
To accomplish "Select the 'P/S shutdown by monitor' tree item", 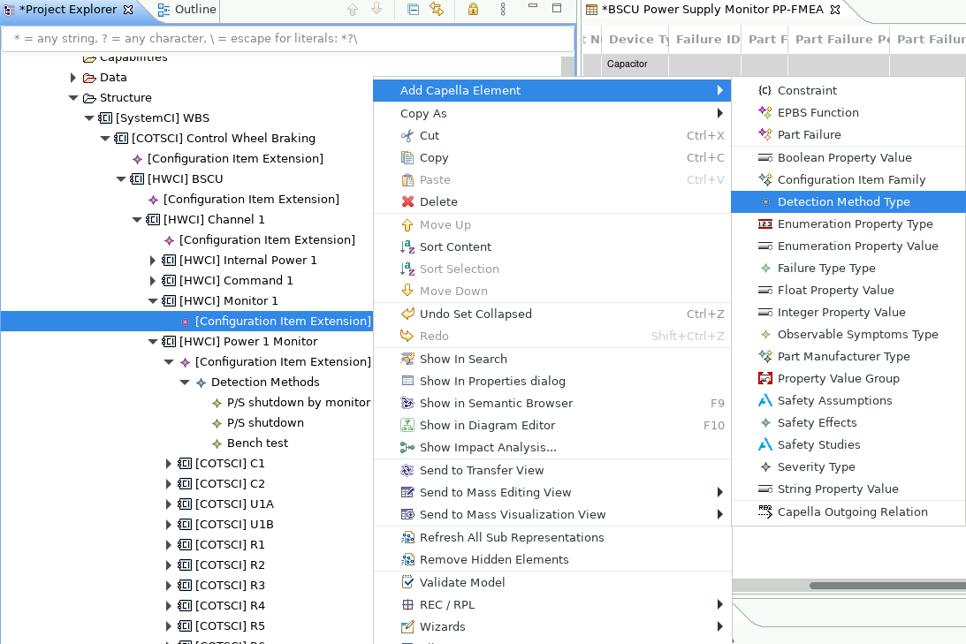I will (x=298, y=403).
